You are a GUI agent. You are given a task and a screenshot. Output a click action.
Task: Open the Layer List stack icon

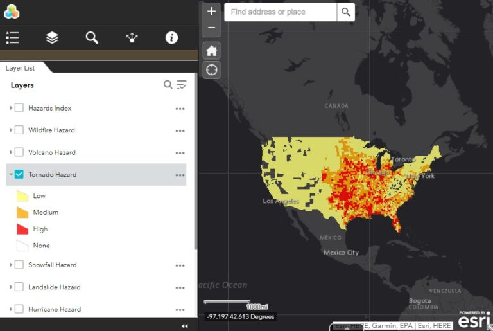pyautogui.click(x=52, y=38)
